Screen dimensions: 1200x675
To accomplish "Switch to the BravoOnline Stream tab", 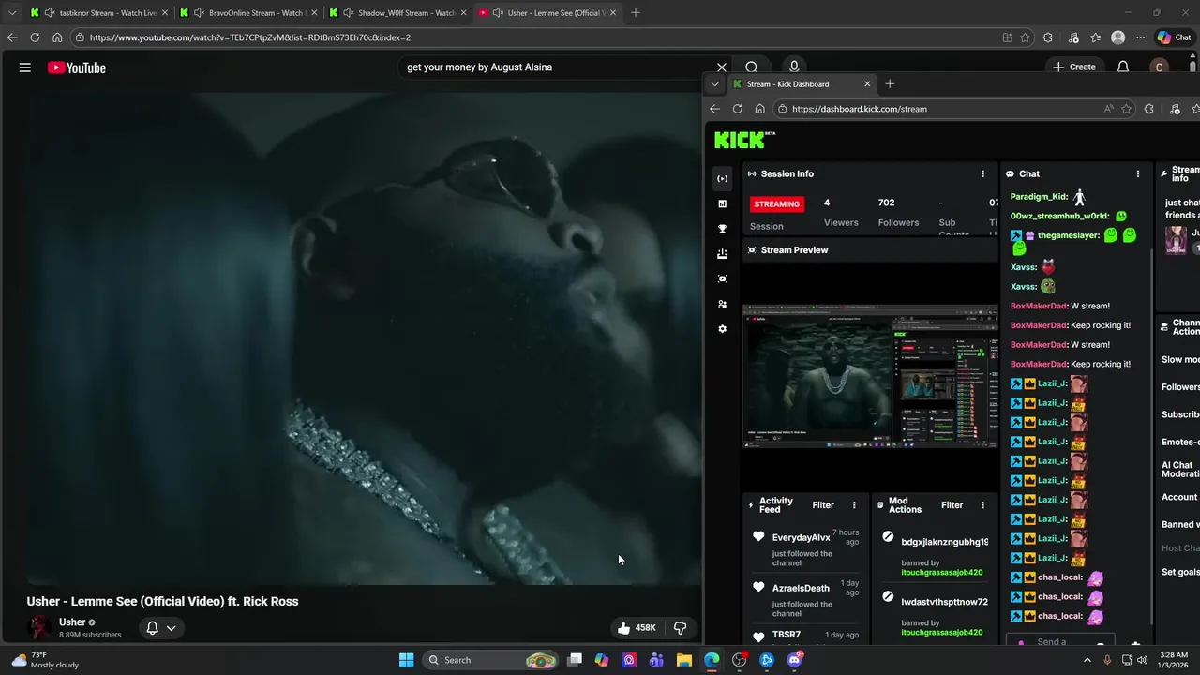I will tap(248, 13).
